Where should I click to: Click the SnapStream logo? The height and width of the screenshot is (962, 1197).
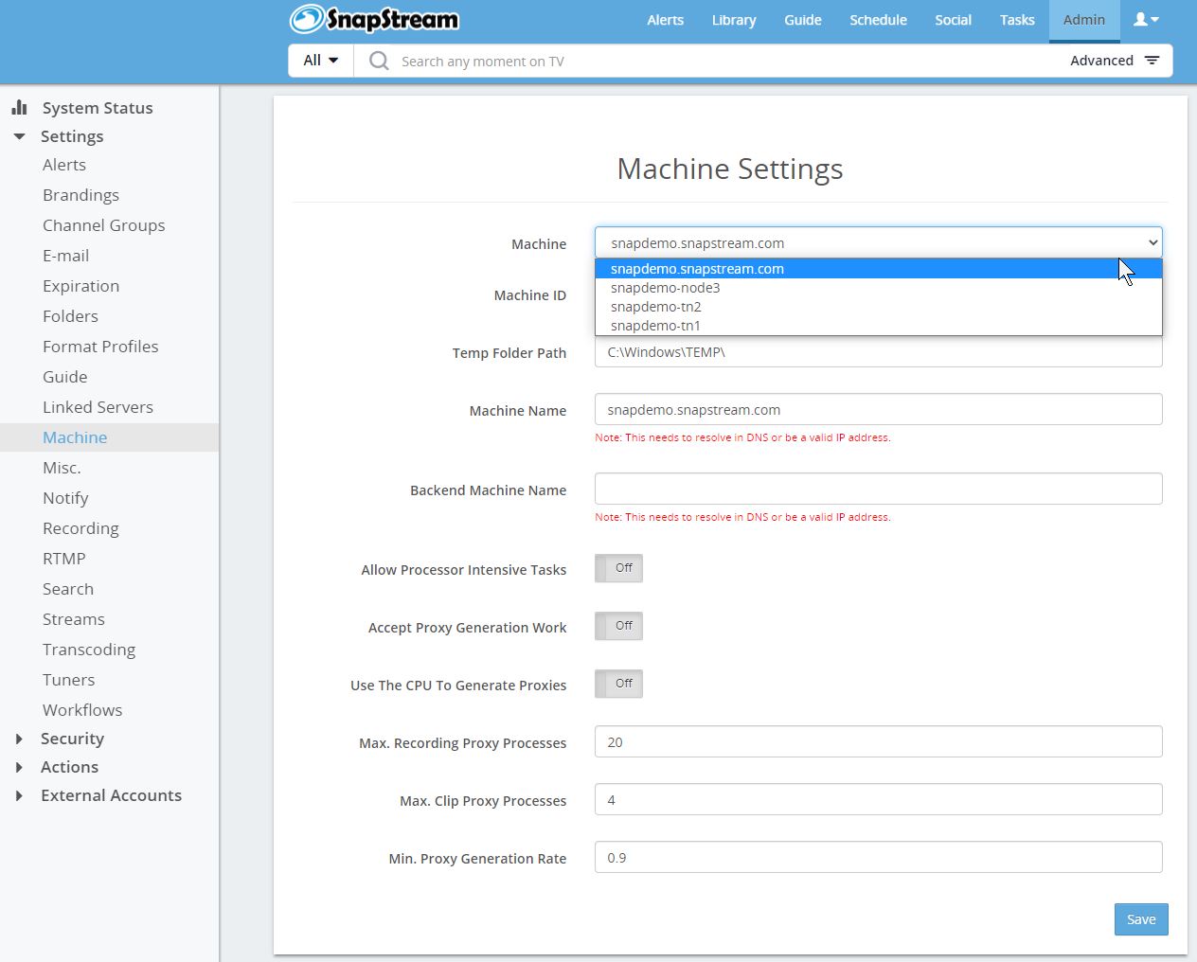374,19
